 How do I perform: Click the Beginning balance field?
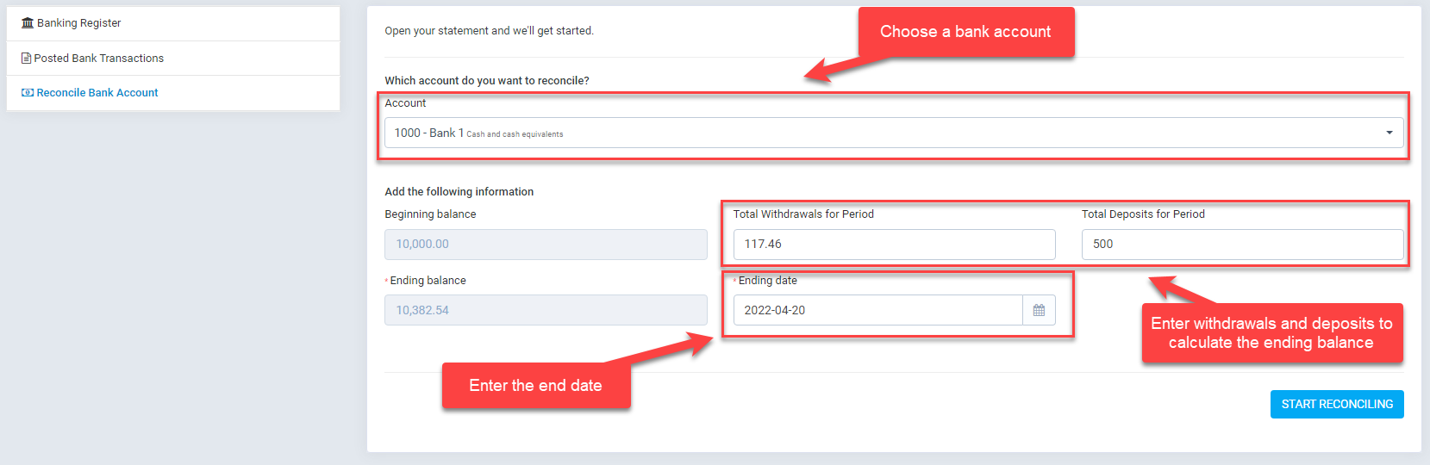coord(546,245)
